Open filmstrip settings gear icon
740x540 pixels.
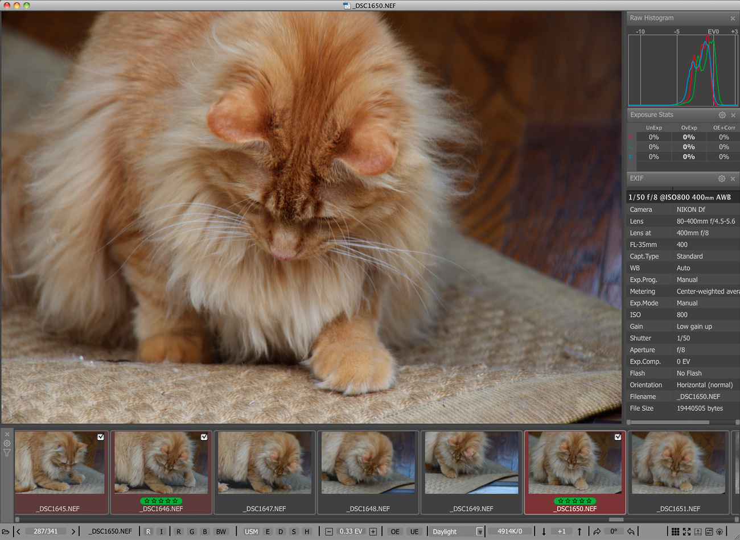coord(7,443)
